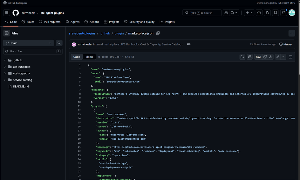Open more edit options dropdown arrow
Screen dimensions: 300x180
283,57
